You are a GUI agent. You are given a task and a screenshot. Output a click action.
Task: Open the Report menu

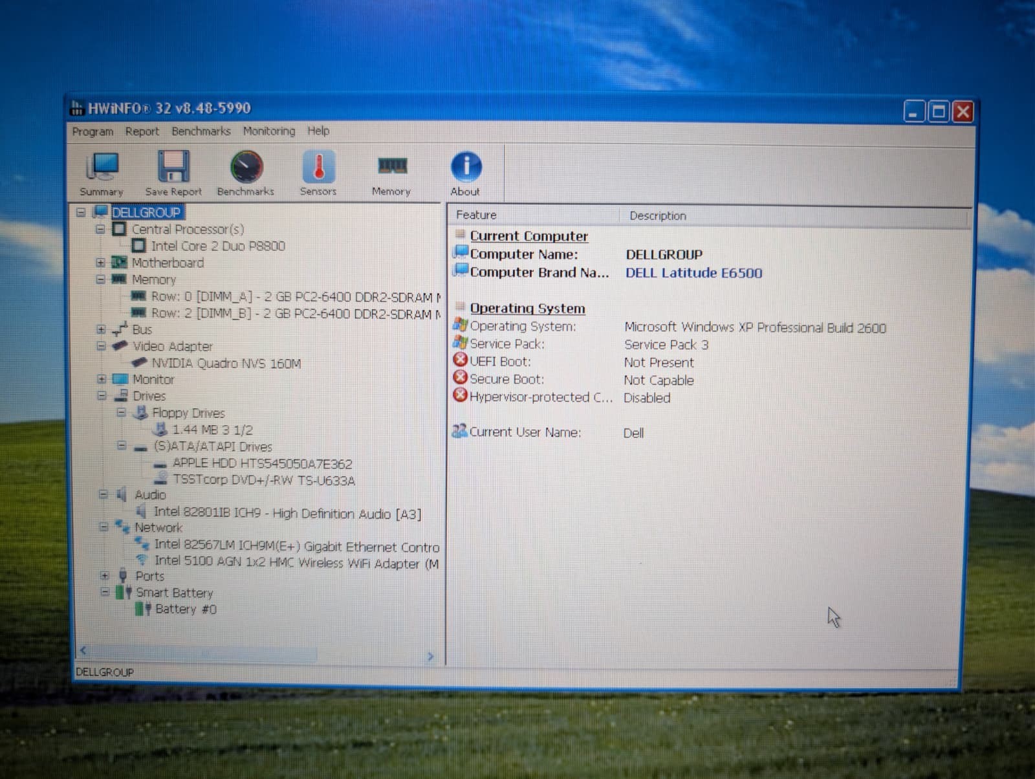[x=142, y=131]
